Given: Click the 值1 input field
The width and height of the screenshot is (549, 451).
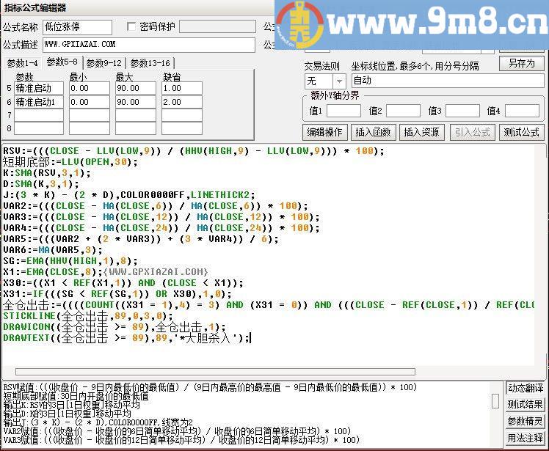Looking at the screenshot, I should click(x=343, y=111).
